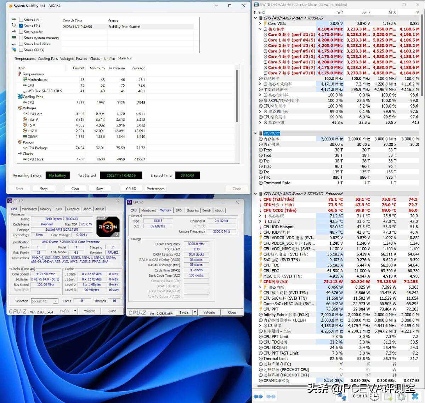Screen dimensions: 425x403
Task: Switch to the Voltages tab in AIDA64
Action: (x=67, y=59)
